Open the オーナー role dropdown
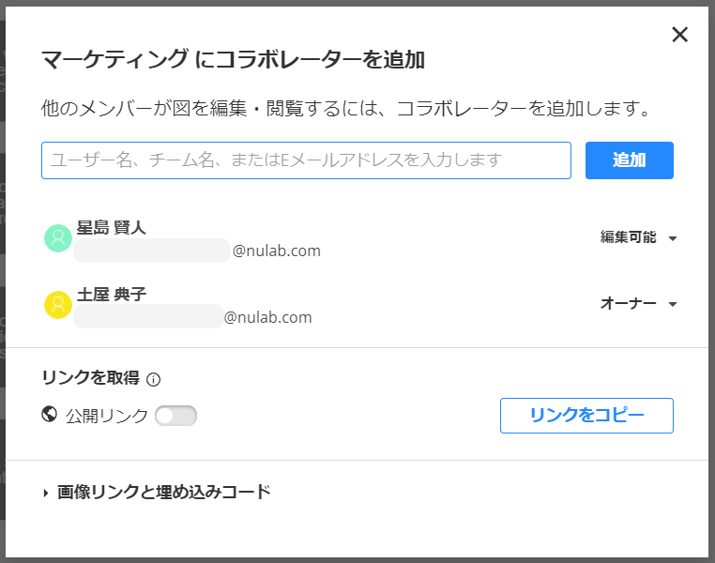 point(638,304)
